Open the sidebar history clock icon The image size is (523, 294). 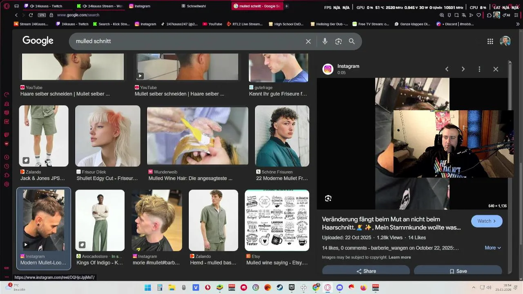coord(7,166)
